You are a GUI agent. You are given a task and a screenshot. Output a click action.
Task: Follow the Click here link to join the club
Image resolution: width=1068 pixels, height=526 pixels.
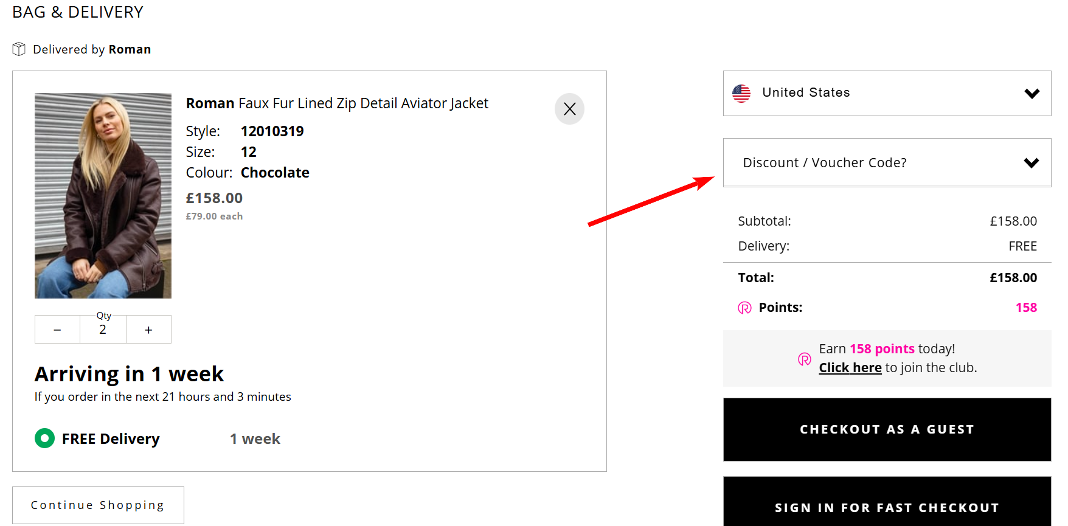point(850,367)
